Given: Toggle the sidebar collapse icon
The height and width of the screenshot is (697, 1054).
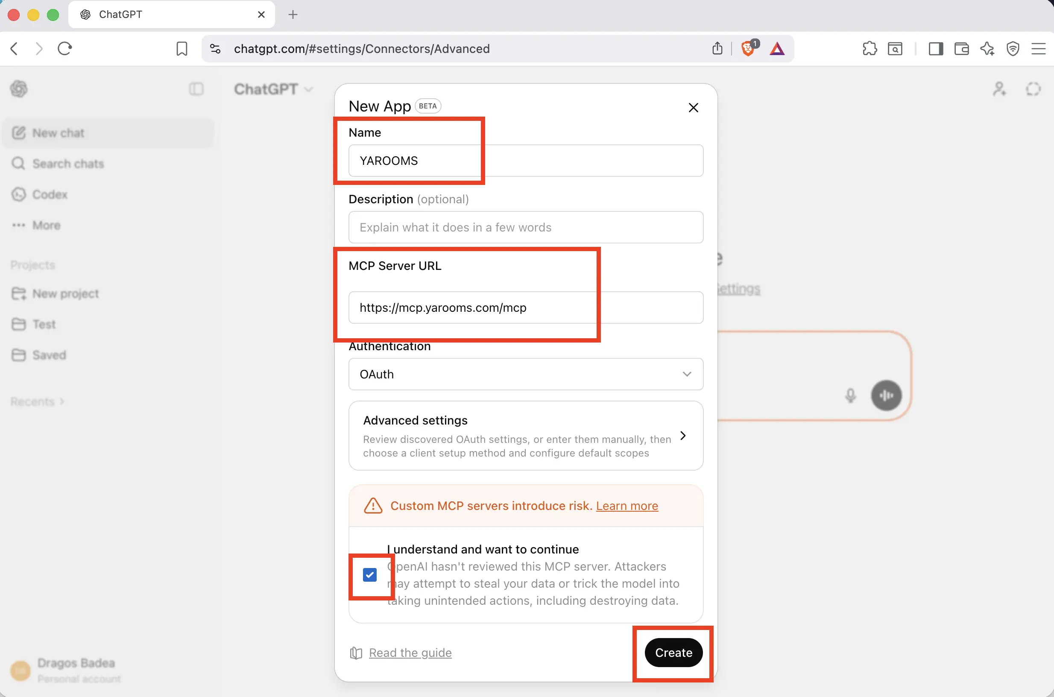Looking at the screenshot, I should [196, 89].
